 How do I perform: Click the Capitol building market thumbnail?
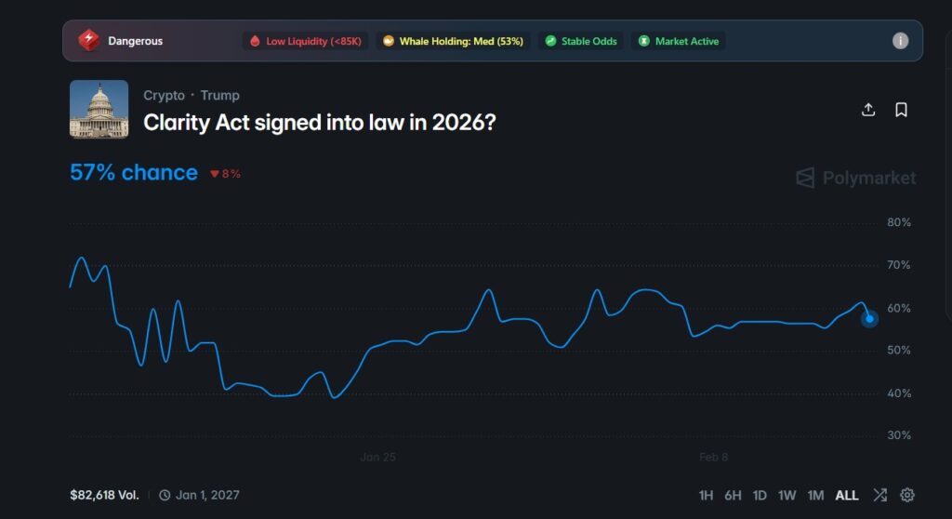pyautogui.click(x=99, y=110)
